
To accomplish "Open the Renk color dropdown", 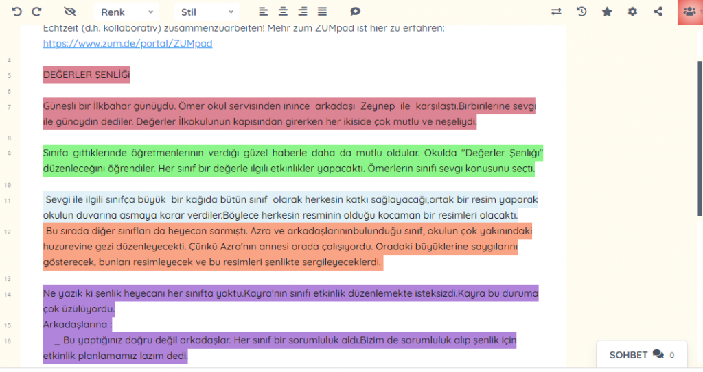I will 126,12.
